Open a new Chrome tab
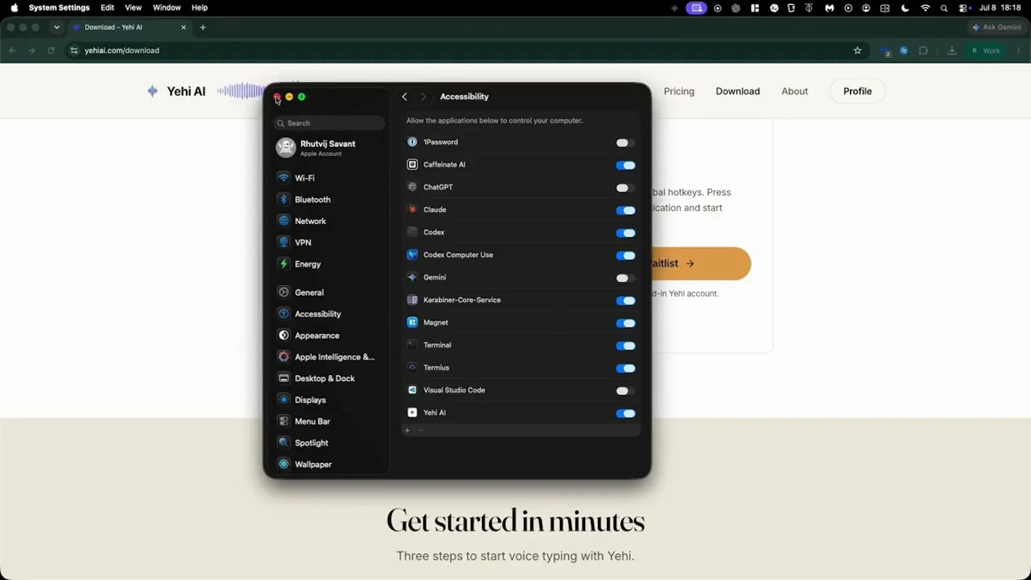This screenshot has width=1031, height=580. click(x=203, y=27)
